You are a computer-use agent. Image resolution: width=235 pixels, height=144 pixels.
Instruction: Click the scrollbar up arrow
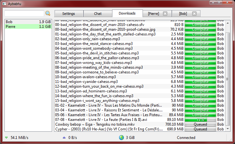pyautogui.click(x=228, y=23)
